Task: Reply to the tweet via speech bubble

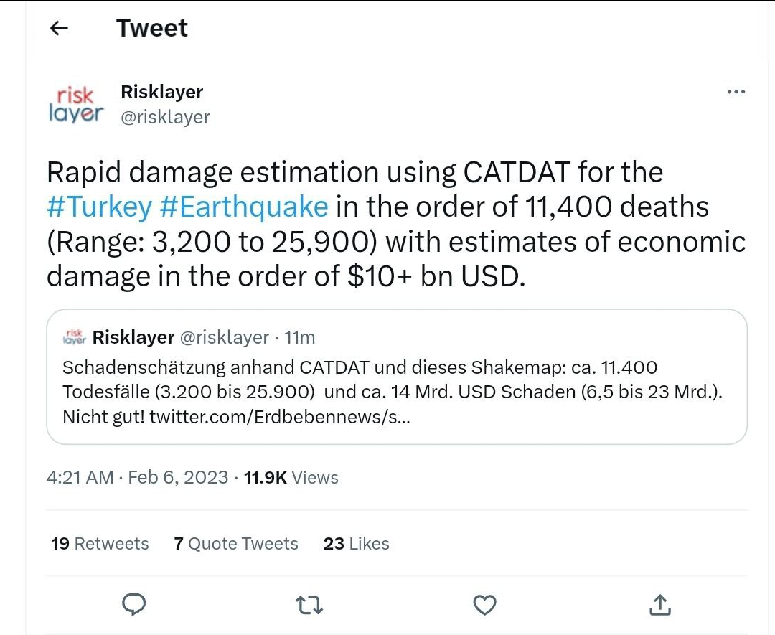Action: click(x=134, y=605)
